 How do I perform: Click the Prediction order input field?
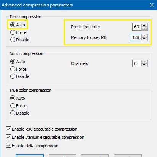coord(137,27)
